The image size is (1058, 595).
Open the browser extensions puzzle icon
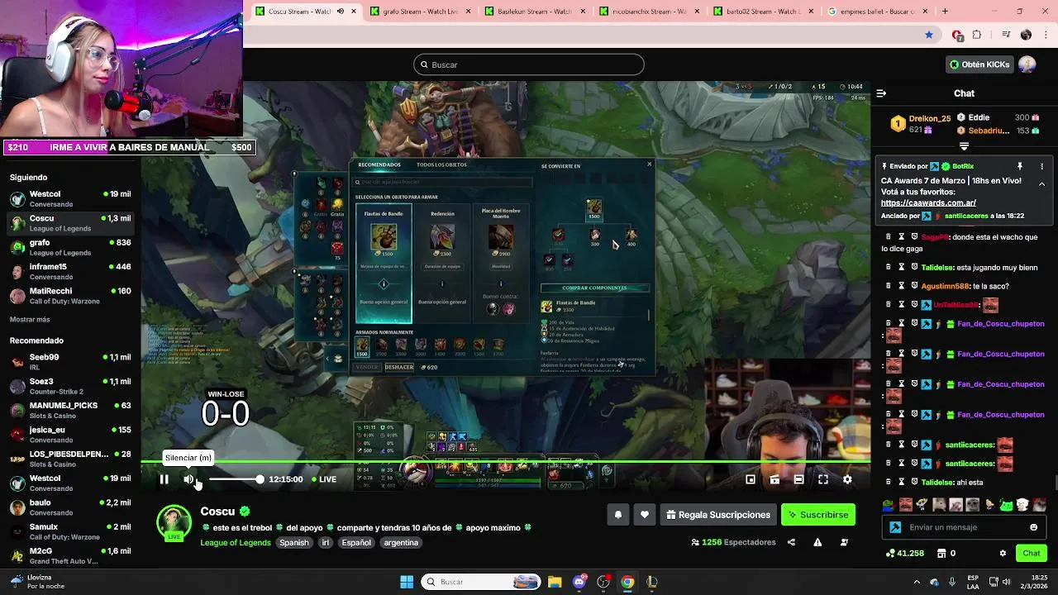[977, 35]
